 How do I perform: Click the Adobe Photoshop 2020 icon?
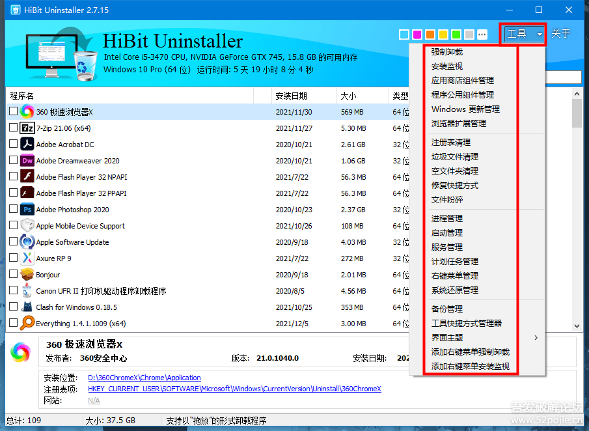[x=27, y=209]
